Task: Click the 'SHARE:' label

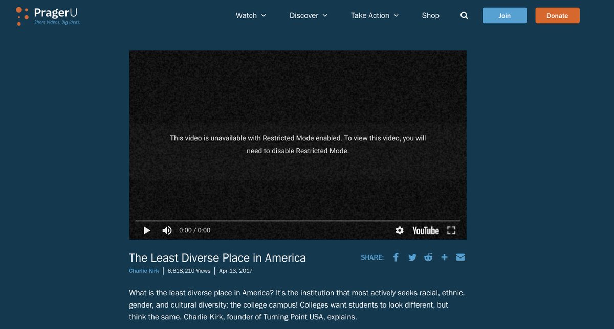Action: tap(372, 257)
